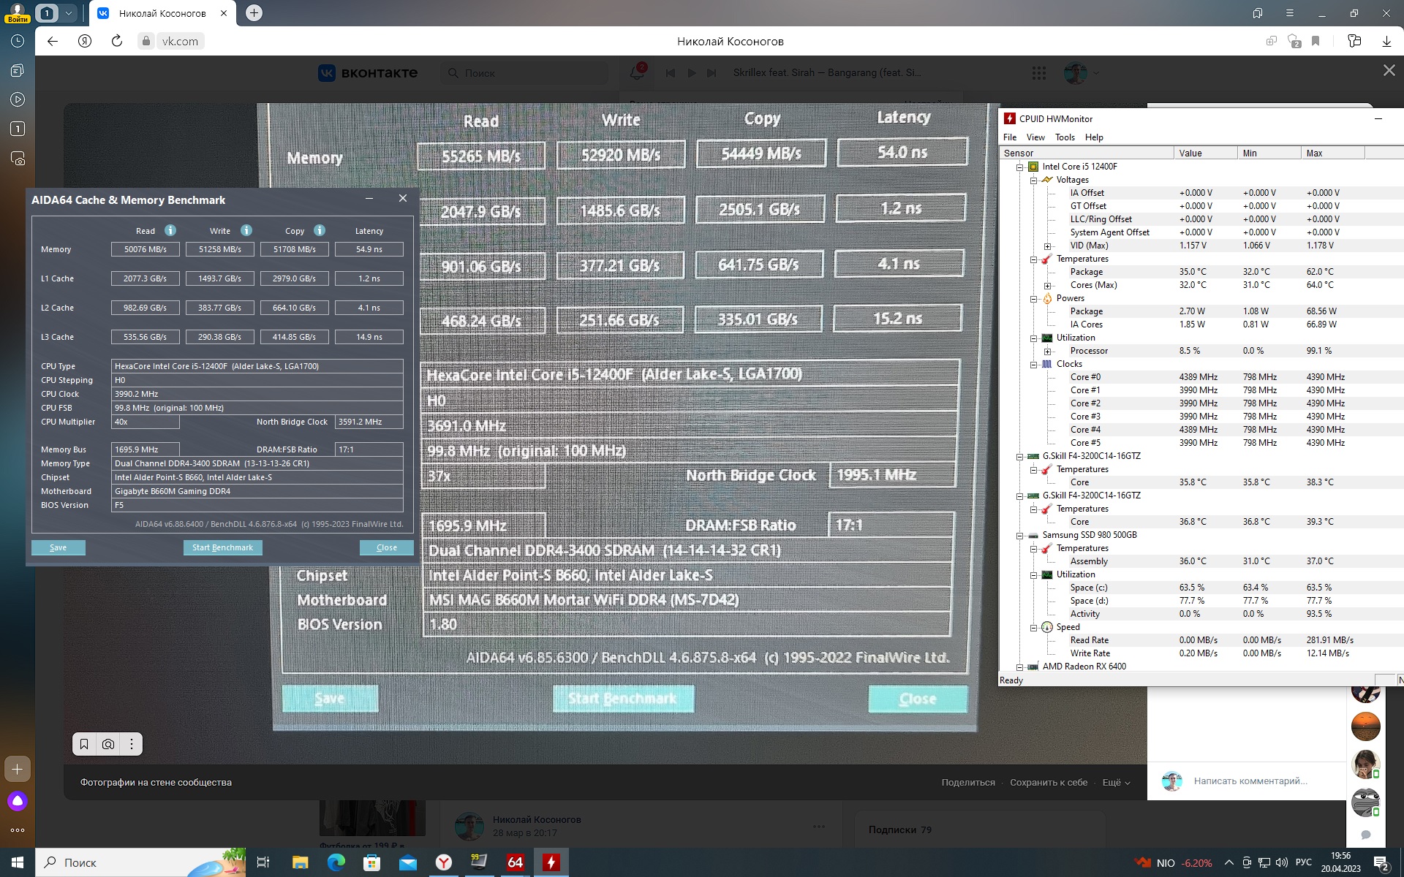Screen dimensions: 1404x877
Task: Open Microsoft Edge from the taskbar
Action: point(336,862)
